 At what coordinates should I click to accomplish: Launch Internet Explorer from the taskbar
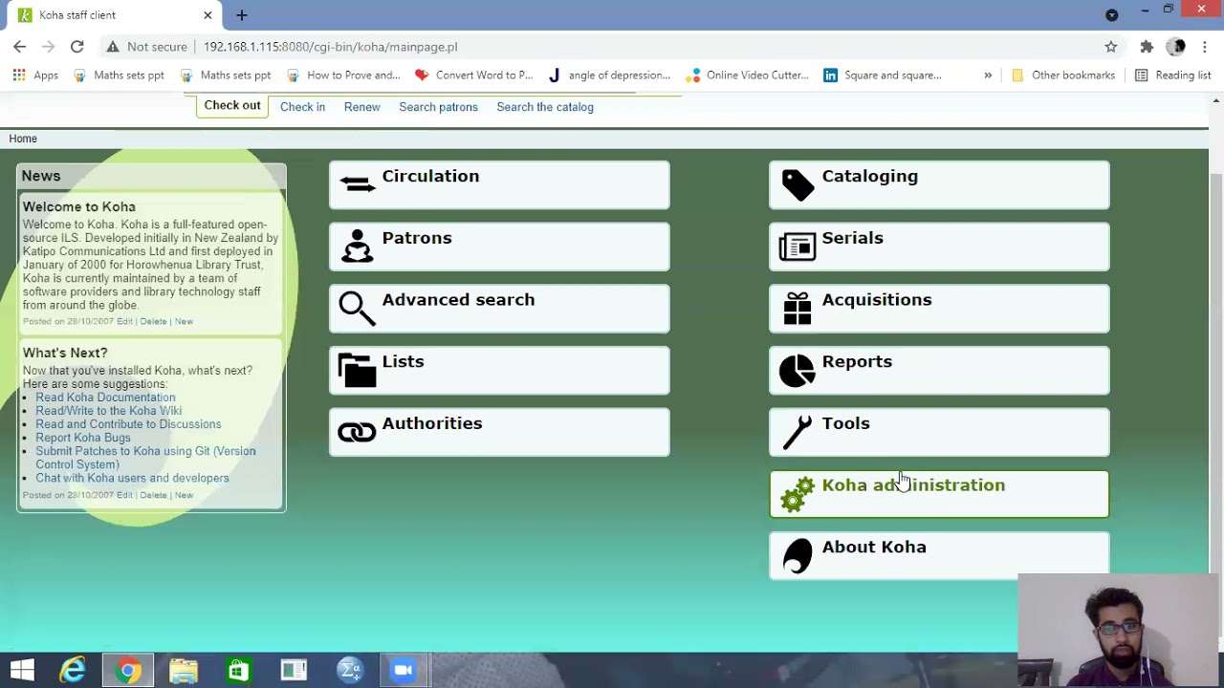click(74, 671)
